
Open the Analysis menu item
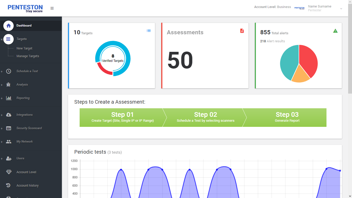click(22, 85)
